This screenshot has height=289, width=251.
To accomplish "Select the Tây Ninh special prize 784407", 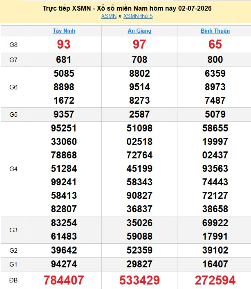I will click(64, 280).
